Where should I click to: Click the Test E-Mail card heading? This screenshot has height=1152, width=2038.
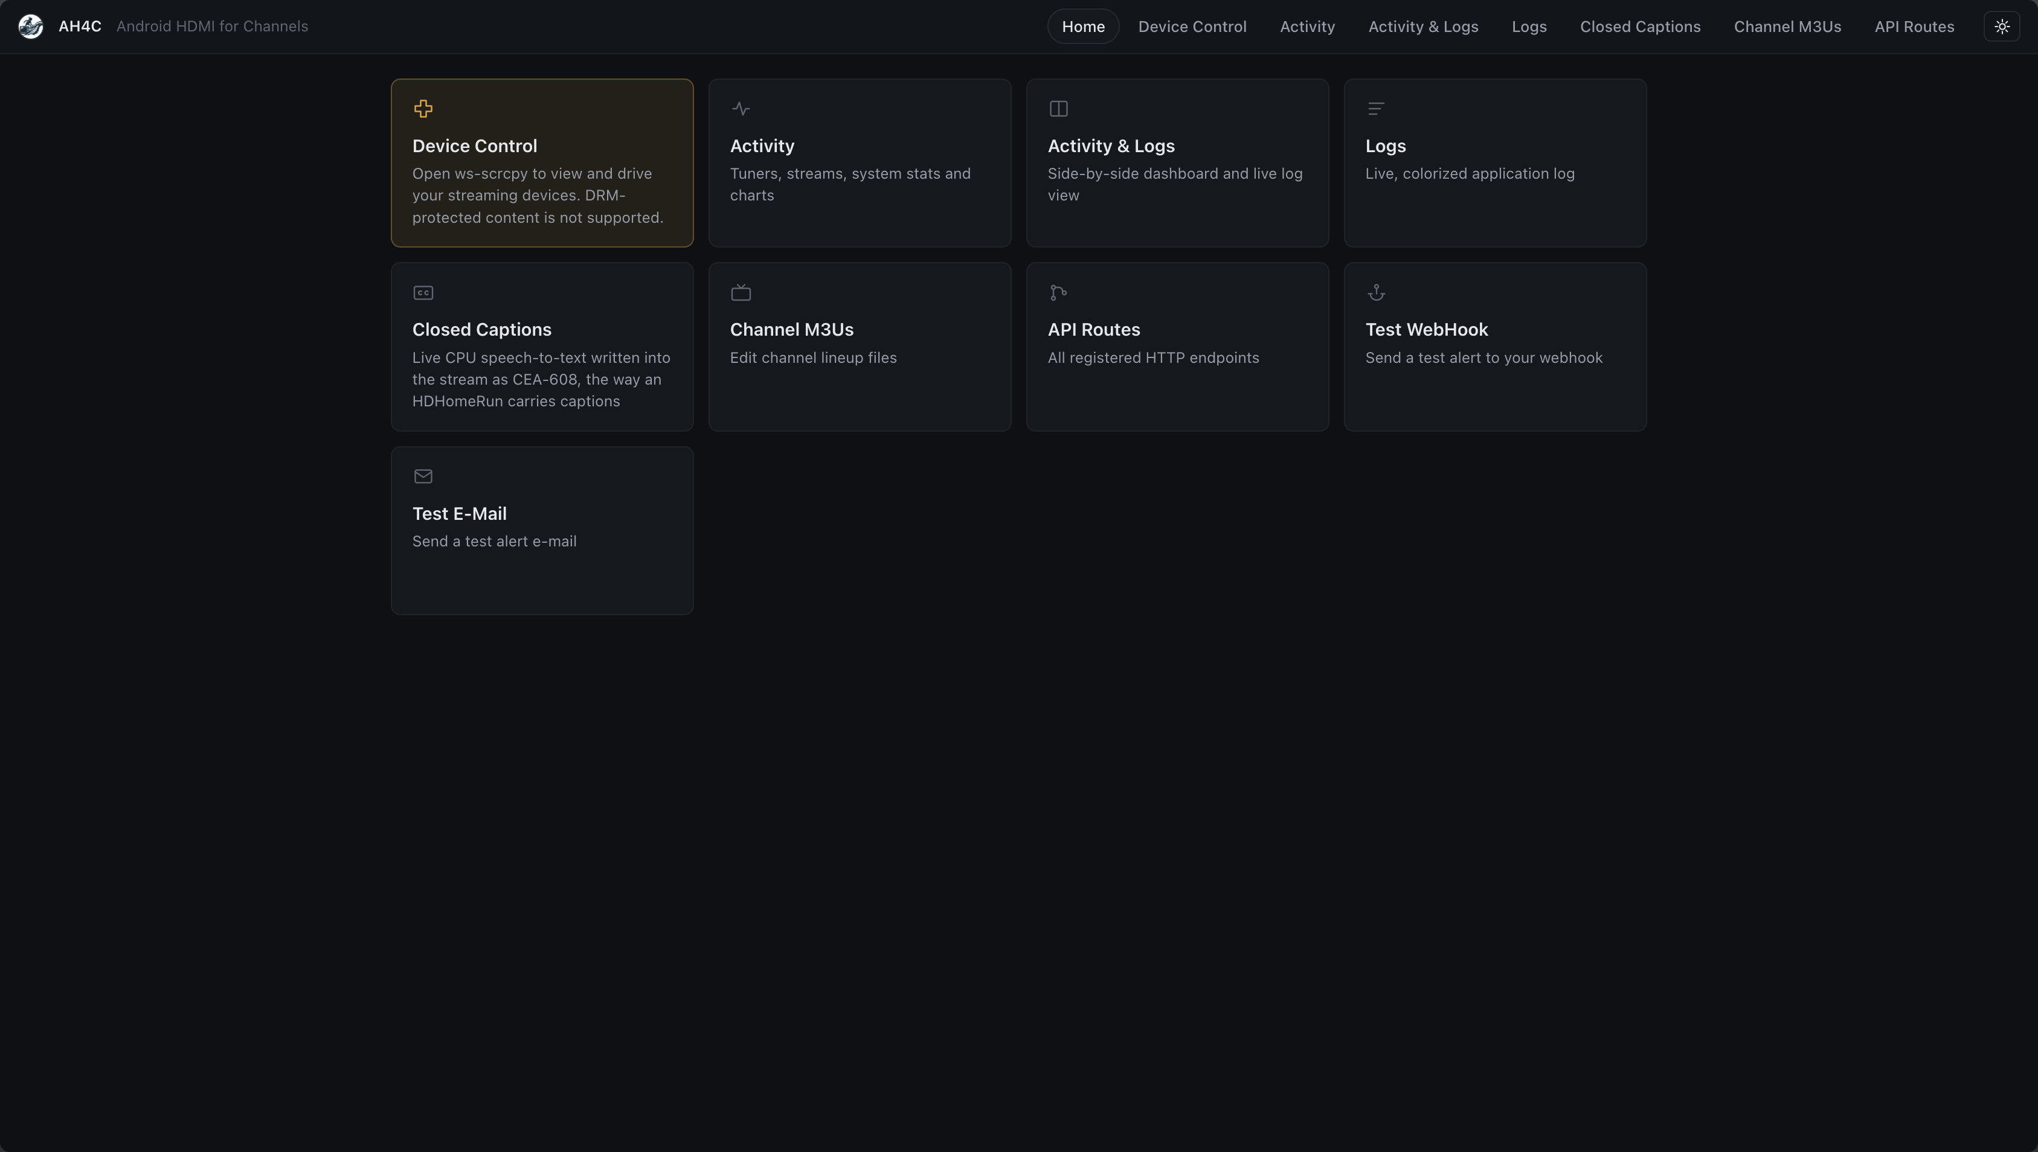459,513
